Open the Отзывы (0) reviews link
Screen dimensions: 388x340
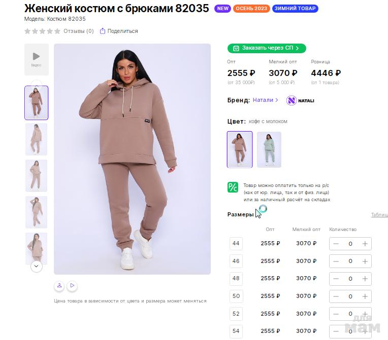[79, 31]
